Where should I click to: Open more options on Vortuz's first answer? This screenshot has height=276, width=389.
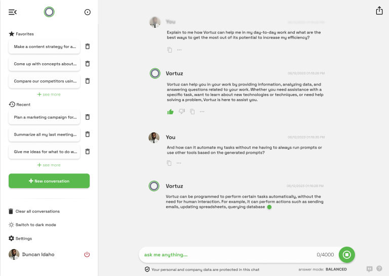pos(202,112)
